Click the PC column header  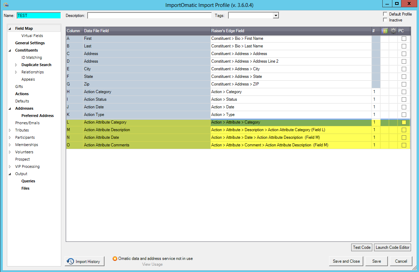click(x=401, y=31)
